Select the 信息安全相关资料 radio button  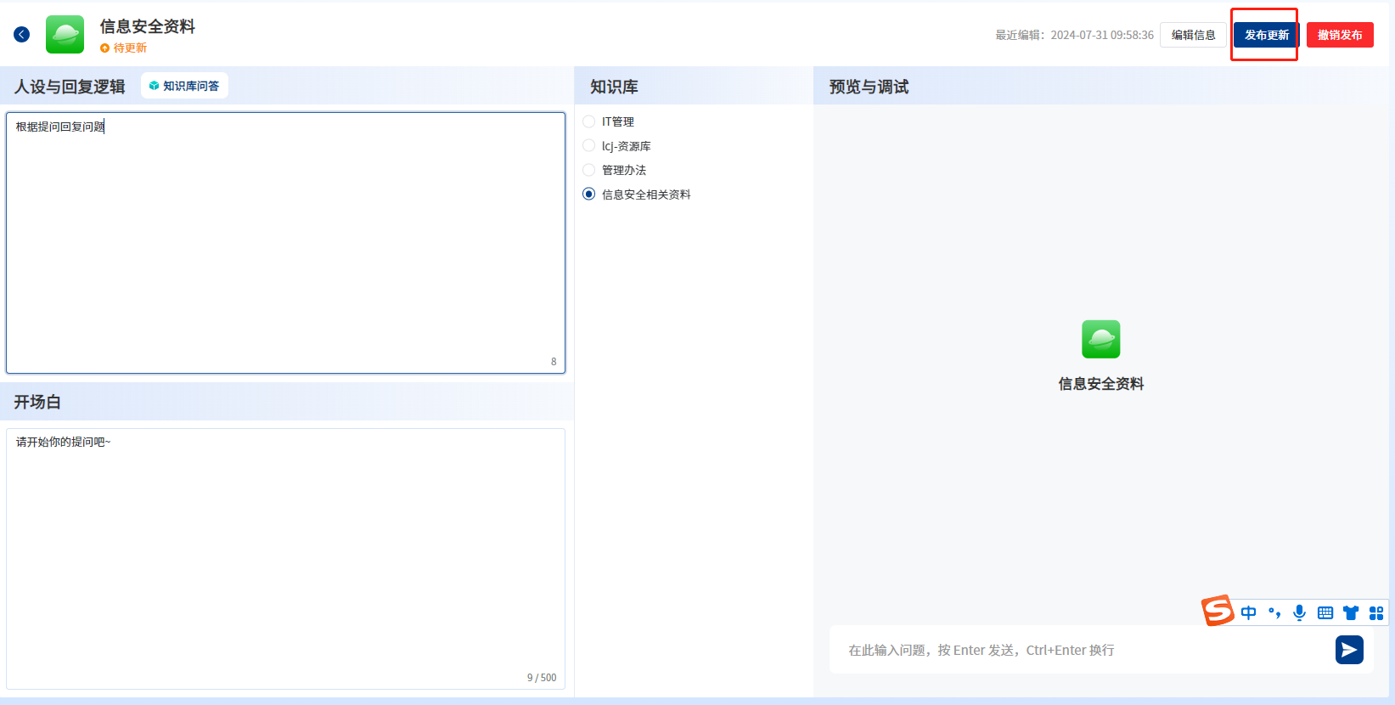click(589, 195)
